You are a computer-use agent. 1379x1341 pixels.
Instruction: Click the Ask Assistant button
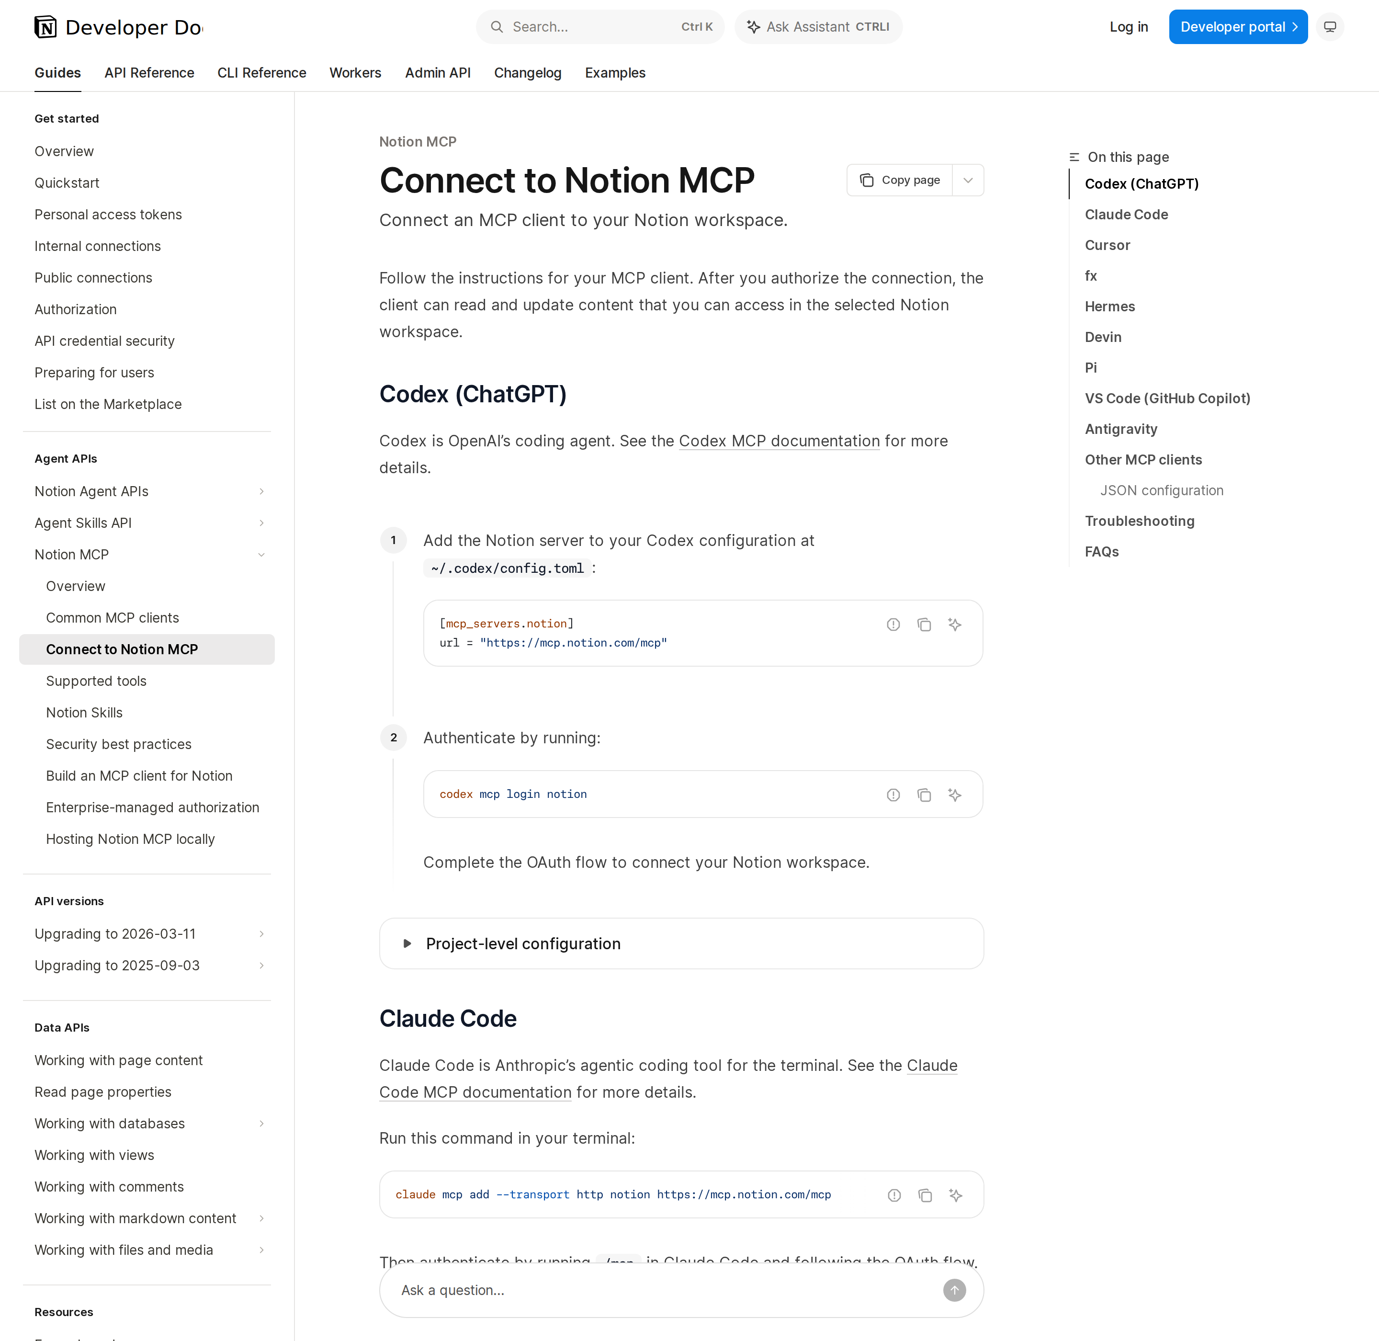click(x=818, y=27)
